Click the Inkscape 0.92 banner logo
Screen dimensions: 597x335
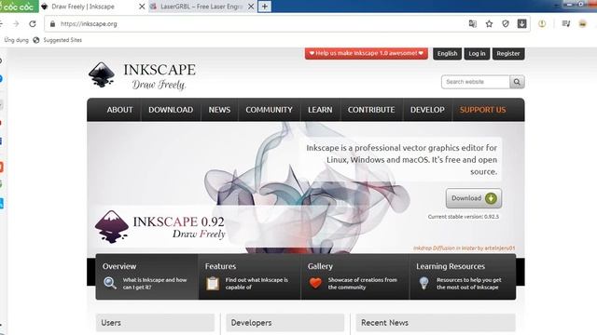160,227
